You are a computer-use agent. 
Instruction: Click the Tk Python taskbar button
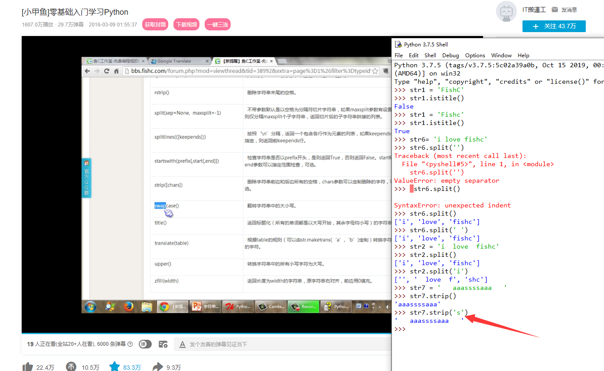click(238, 306)
